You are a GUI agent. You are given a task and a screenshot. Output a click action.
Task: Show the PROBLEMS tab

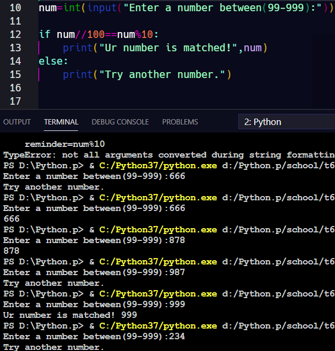pyautogui.click(x=180, y=122)
